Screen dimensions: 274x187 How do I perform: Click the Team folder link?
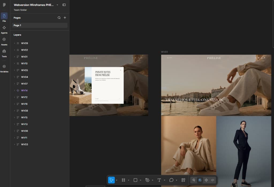[x=20, y=10]
